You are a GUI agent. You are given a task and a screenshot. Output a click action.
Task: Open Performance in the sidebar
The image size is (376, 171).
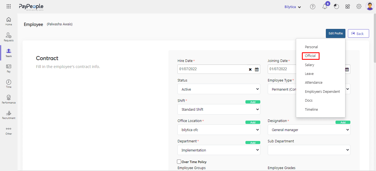pos(9,99)
